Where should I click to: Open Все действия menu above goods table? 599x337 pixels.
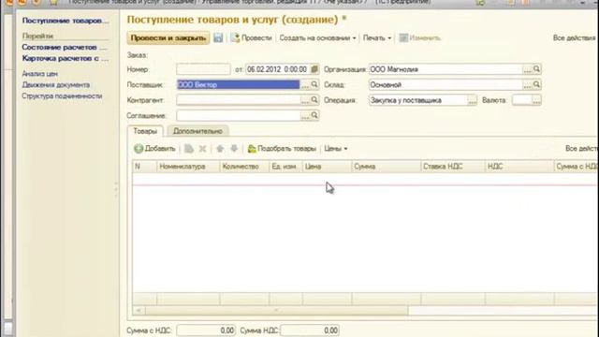point(581,149)
